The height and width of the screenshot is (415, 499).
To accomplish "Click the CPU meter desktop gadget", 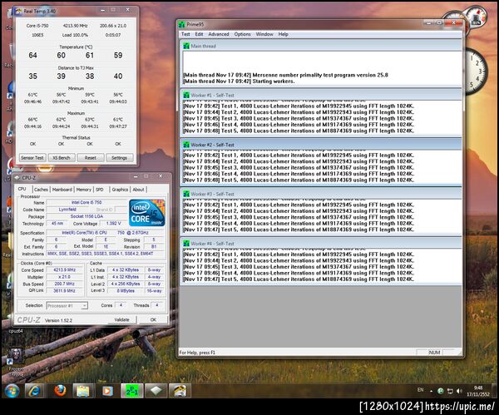I will click(x=476, y=17).
